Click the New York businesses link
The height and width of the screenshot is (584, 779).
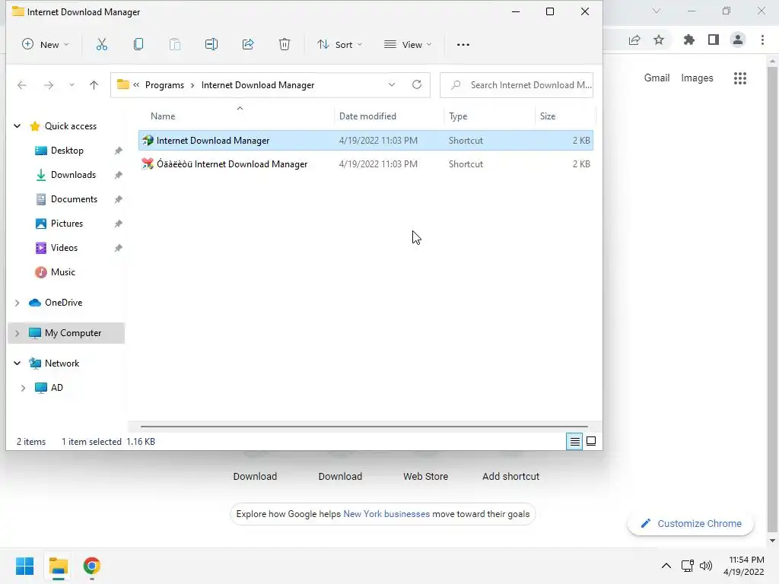(386, 514)
